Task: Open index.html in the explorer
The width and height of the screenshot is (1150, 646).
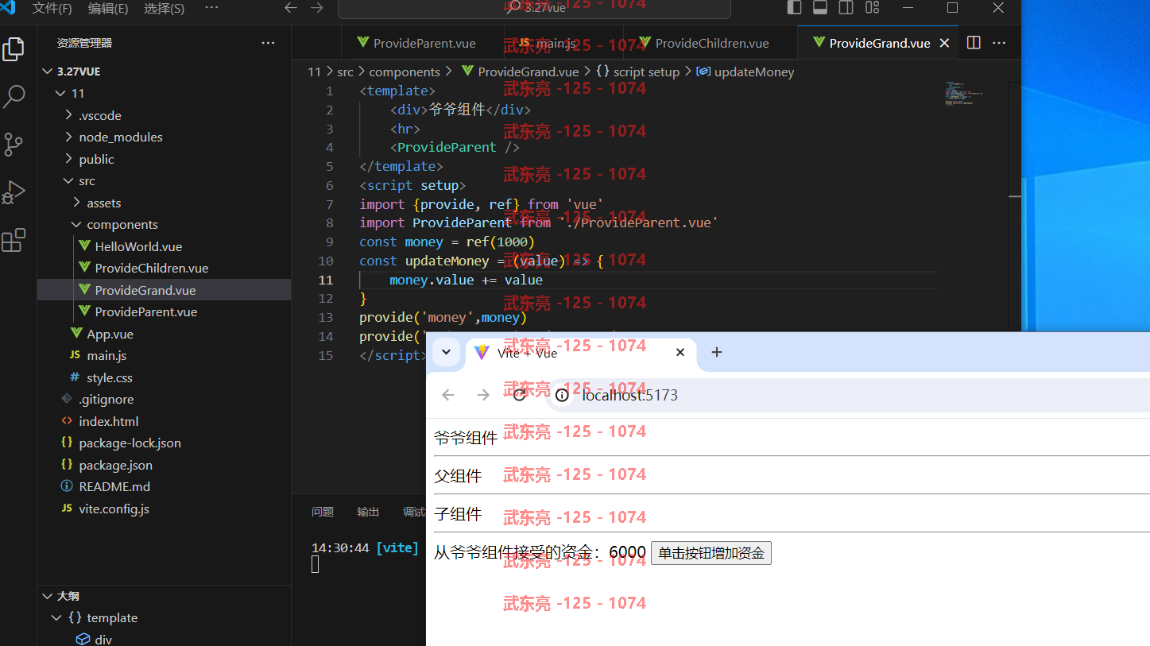Action: click(164, 421)
